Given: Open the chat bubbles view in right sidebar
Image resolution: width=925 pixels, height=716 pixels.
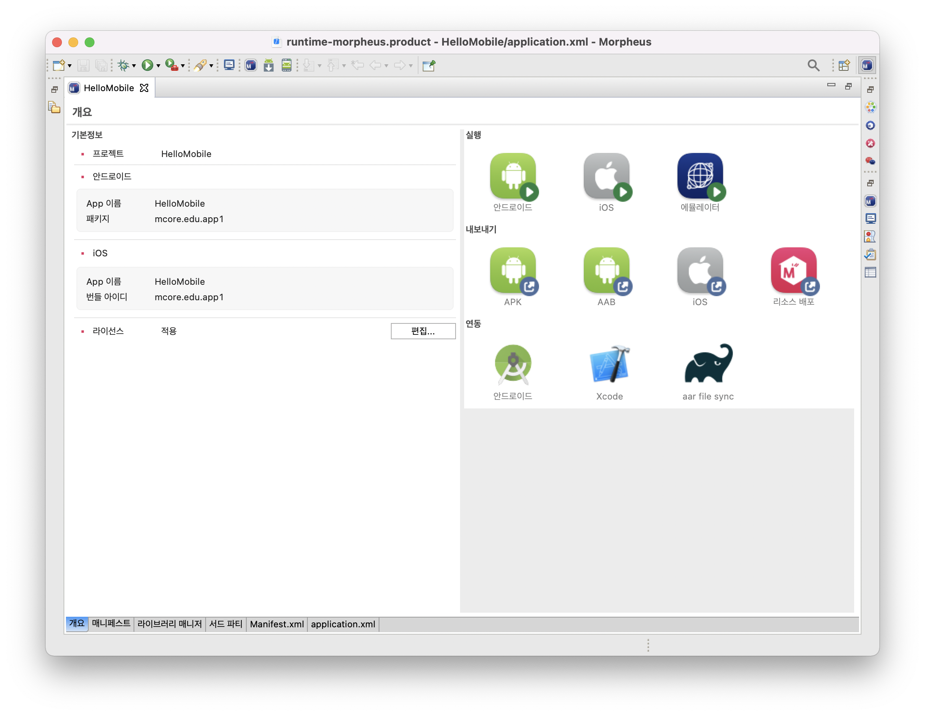Looking at the screenshot, I should point(870,161).
